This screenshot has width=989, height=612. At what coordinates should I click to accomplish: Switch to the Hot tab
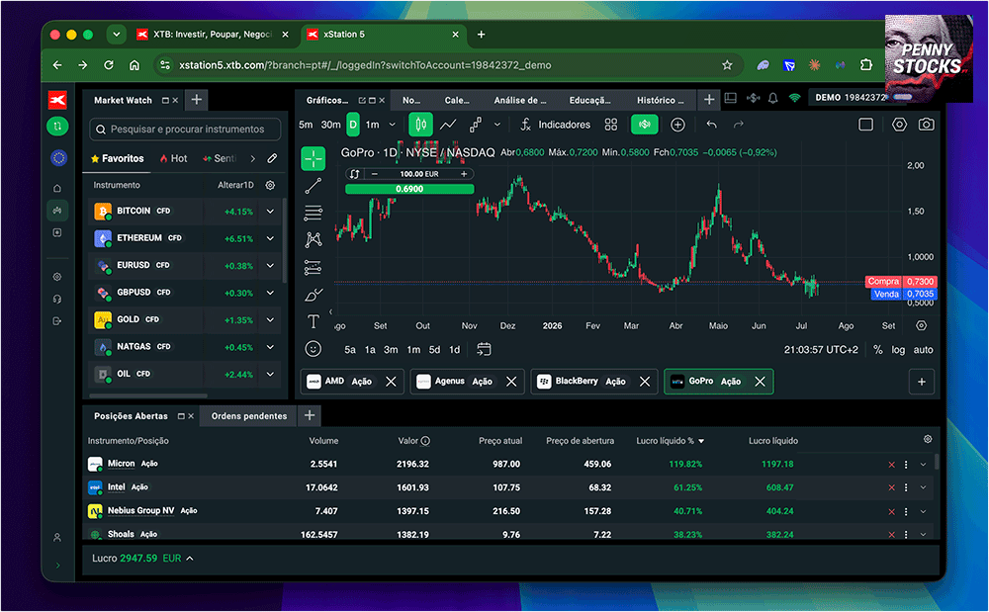coord(173,158)
